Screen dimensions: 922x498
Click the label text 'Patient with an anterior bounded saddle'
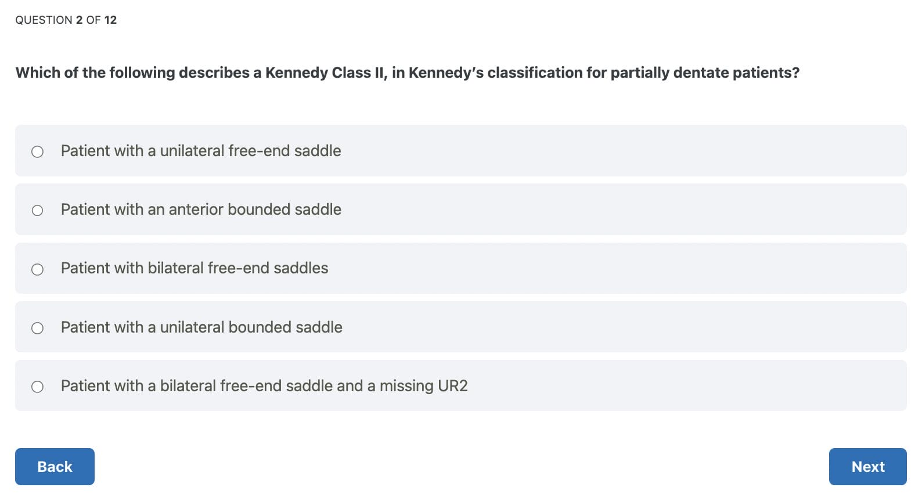coord(201,210)
